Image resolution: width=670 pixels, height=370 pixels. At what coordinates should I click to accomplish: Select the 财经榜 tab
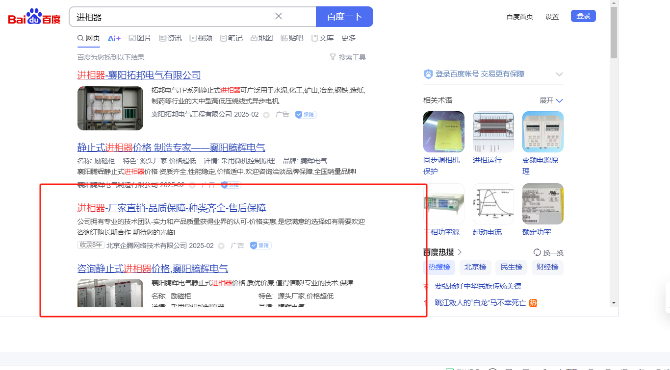(547, 267)
